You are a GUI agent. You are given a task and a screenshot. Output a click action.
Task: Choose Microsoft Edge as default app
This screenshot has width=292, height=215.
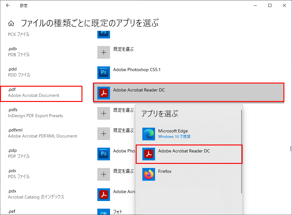click(x=188, y=134)
